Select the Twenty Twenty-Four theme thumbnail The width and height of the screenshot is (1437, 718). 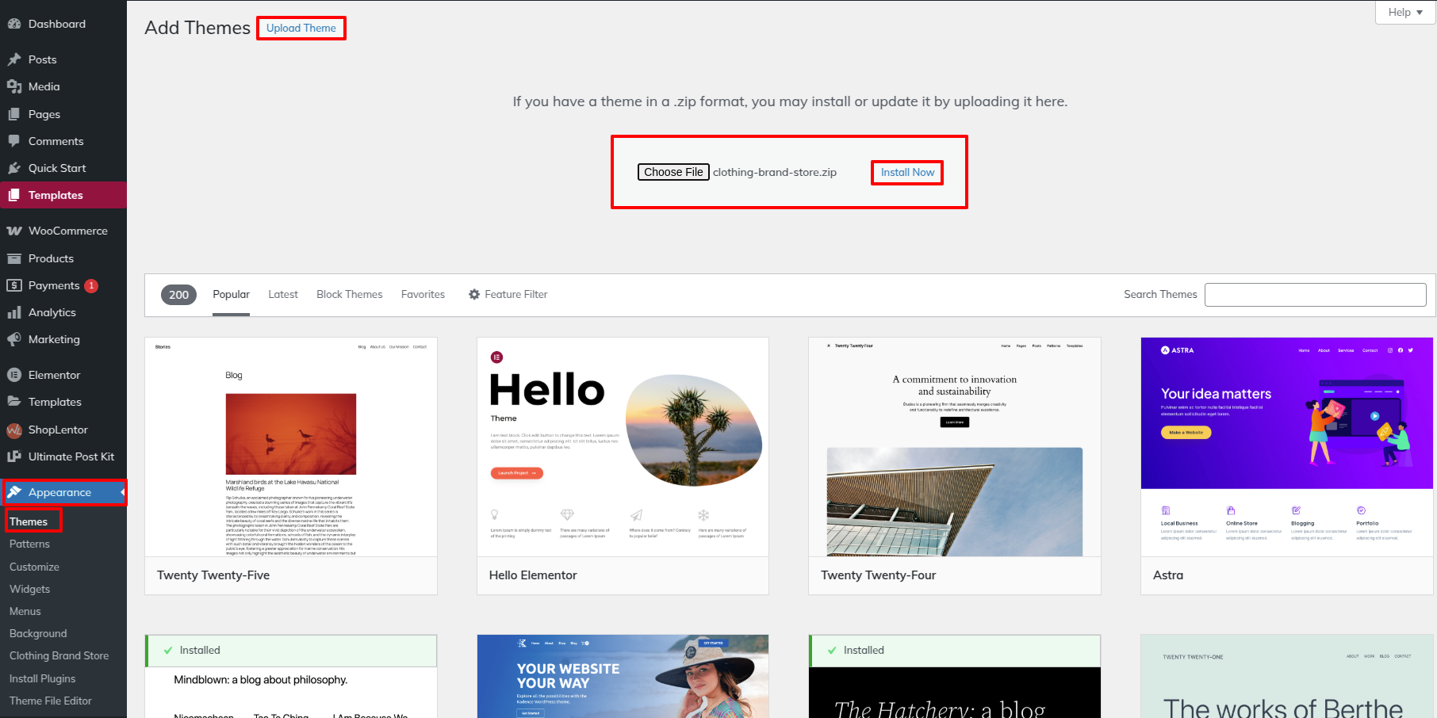point(955,447)
